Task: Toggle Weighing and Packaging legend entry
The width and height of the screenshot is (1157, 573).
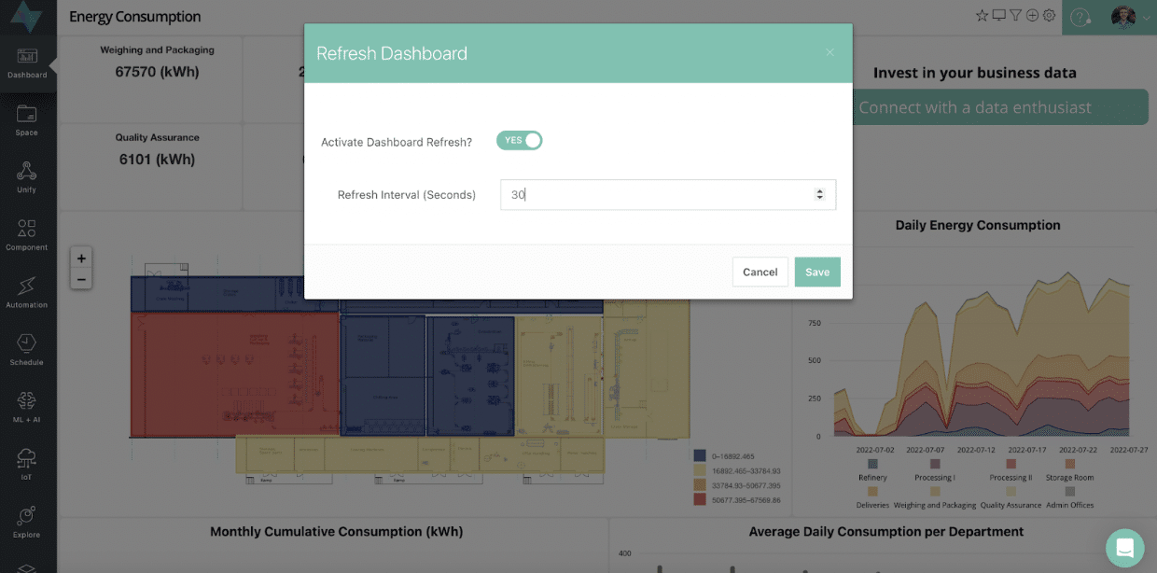Action: (x=935, y=497)
